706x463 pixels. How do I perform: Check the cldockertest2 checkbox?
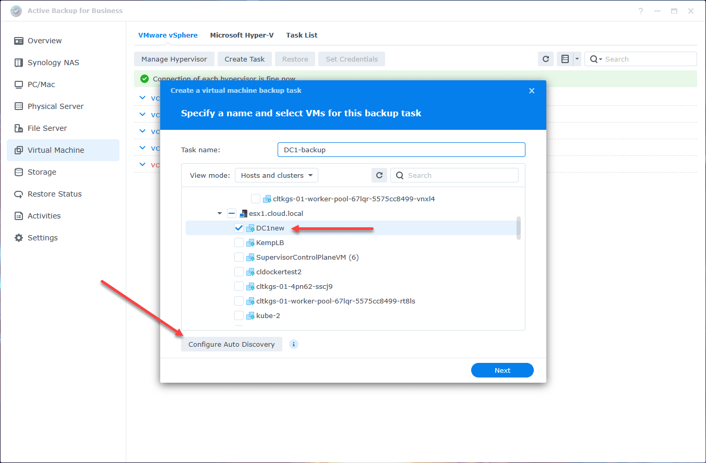[239, 272]
